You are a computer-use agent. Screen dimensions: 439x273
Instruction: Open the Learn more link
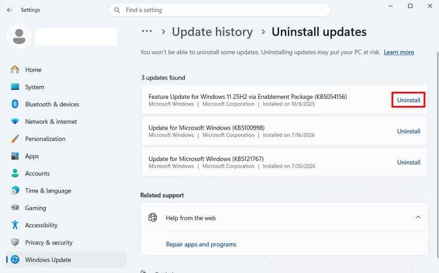(x=399, y=52)
